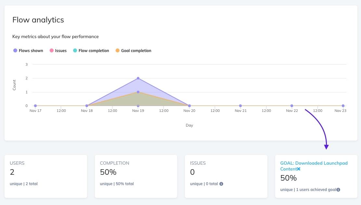Remove the Downloaded Launchpad Content goal

pos(299,169)
